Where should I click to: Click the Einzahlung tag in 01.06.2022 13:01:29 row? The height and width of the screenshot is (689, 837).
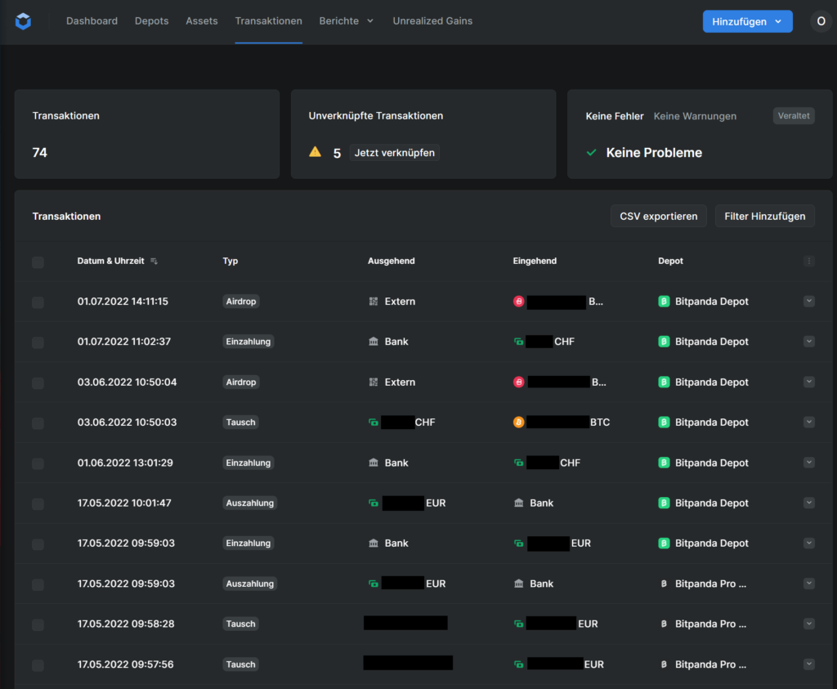(x=248, y=463)
